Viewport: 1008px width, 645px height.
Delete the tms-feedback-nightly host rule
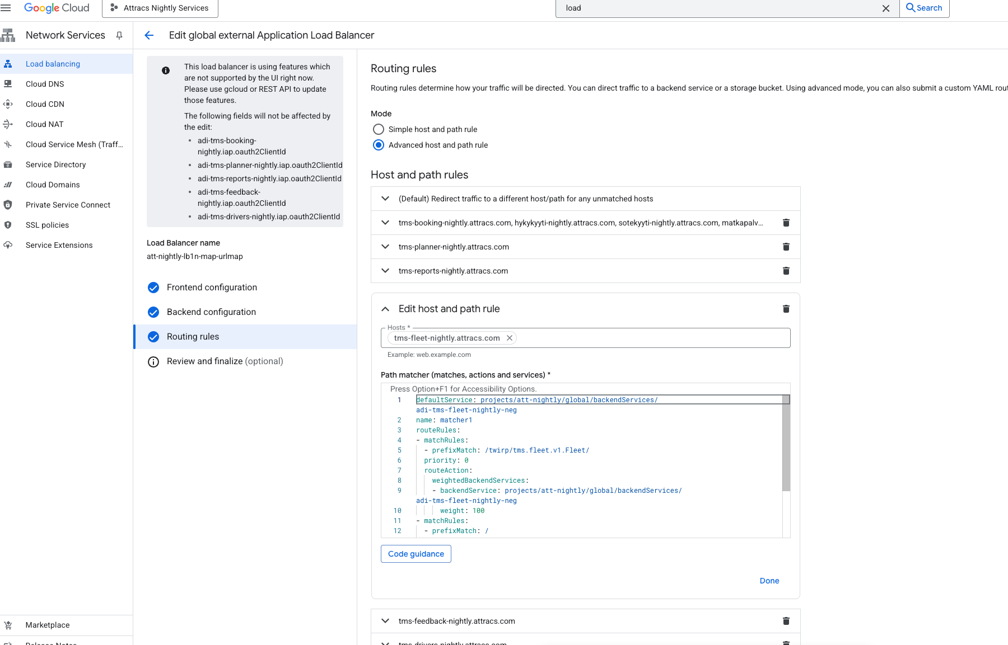(786, 621)
